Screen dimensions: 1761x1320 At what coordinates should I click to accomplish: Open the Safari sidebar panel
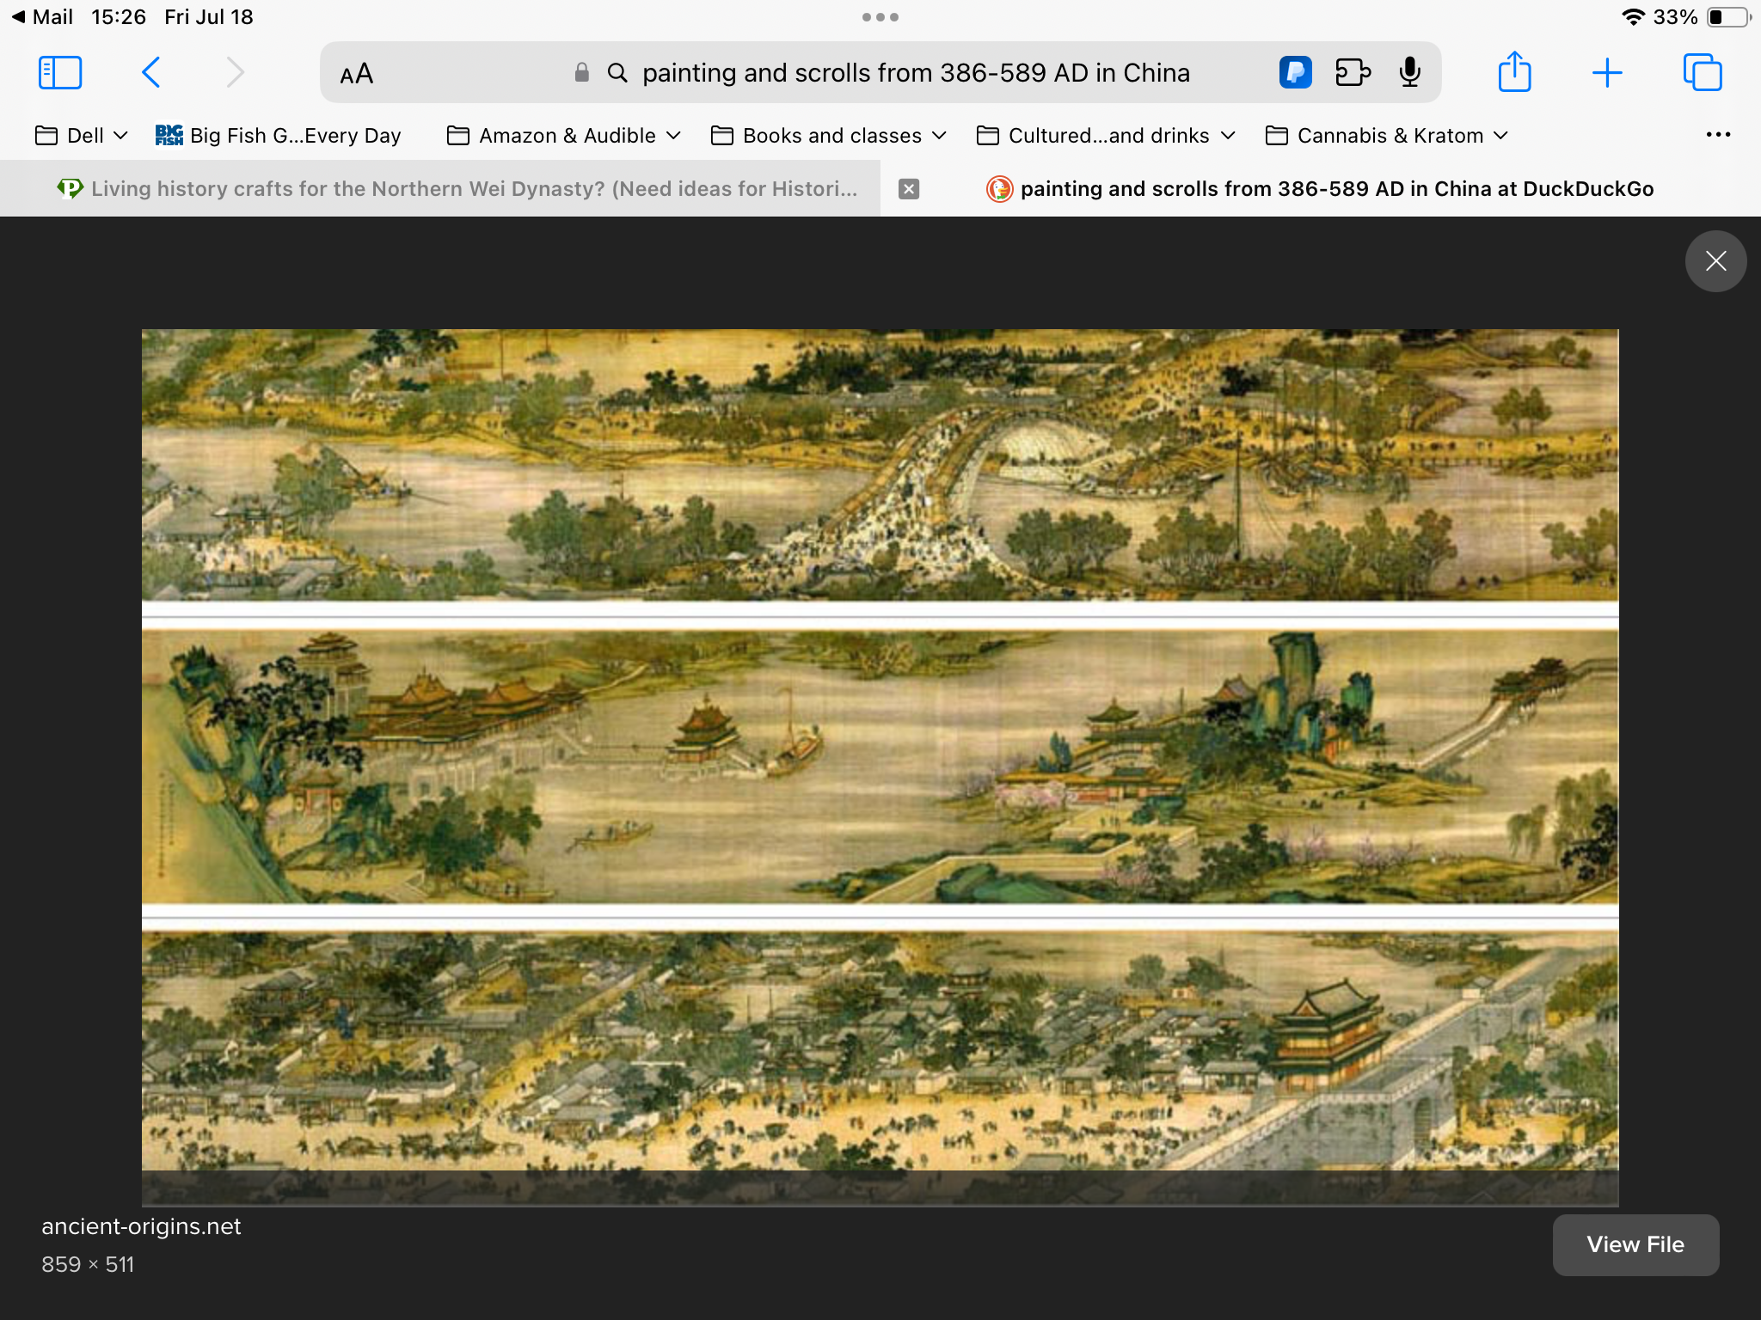(60, 73)
